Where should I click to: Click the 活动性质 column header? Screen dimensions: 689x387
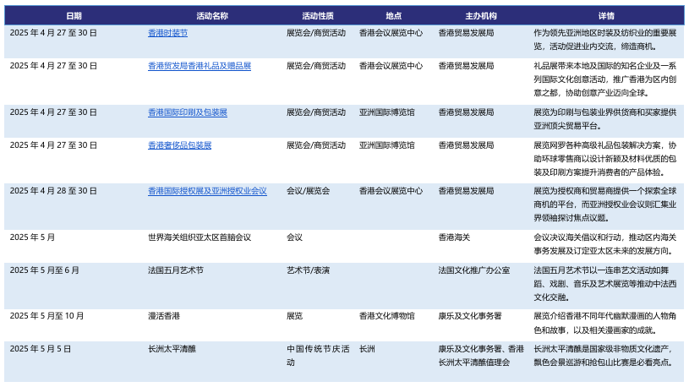click(x=318, y=16)
